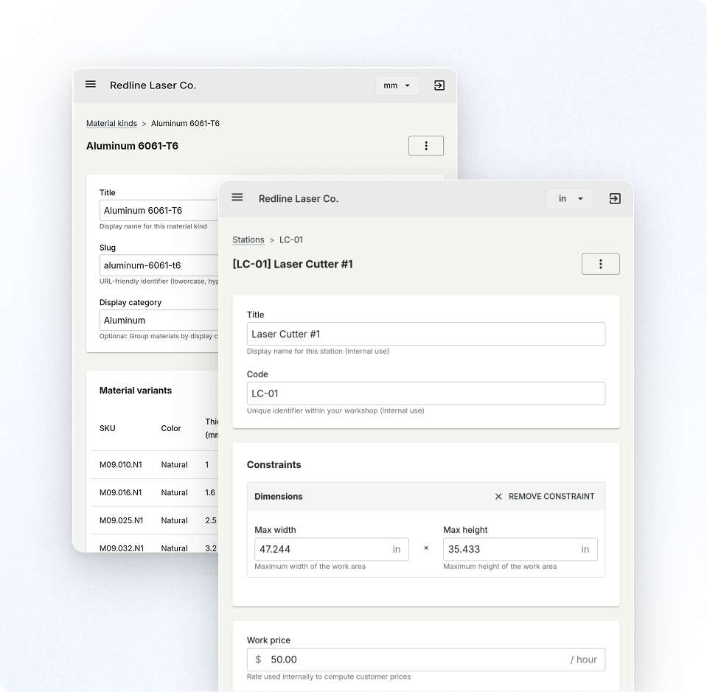Image resolution: width=707 pixels, height=692 pixels.
Task: Open three-dot menu for Laser Cutter #1
Action: pos(600,264)
